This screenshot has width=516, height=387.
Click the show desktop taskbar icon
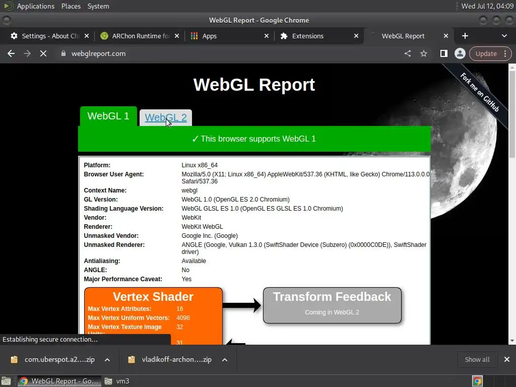6,381
